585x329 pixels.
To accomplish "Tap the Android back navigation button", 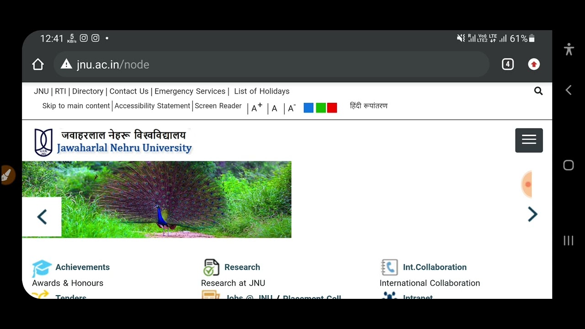I will click(569, 90).
